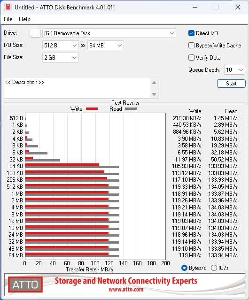Click the '128 KB' chart row label
Viewport: 249px width, 300px height.
15,173
